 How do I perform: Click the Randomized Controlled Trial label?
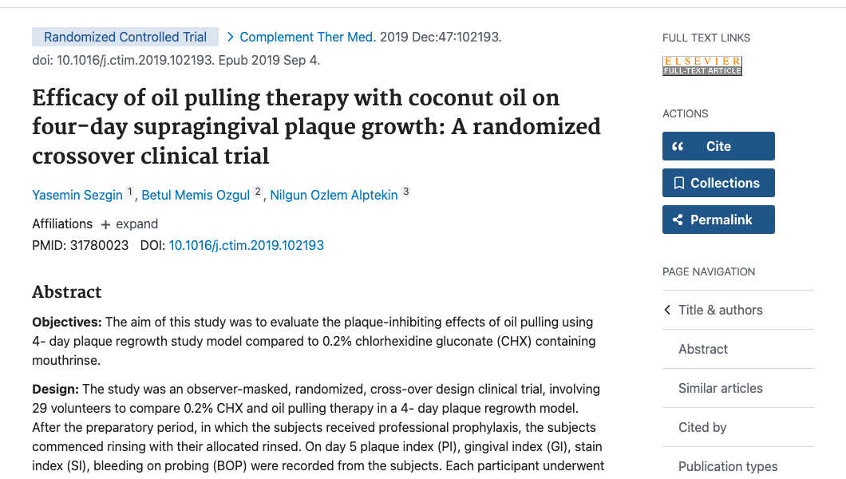tap(125, 37)
